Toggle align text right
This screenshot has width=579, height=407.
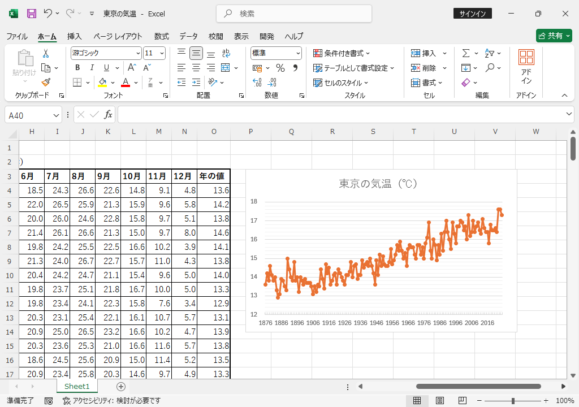point(211,68)
